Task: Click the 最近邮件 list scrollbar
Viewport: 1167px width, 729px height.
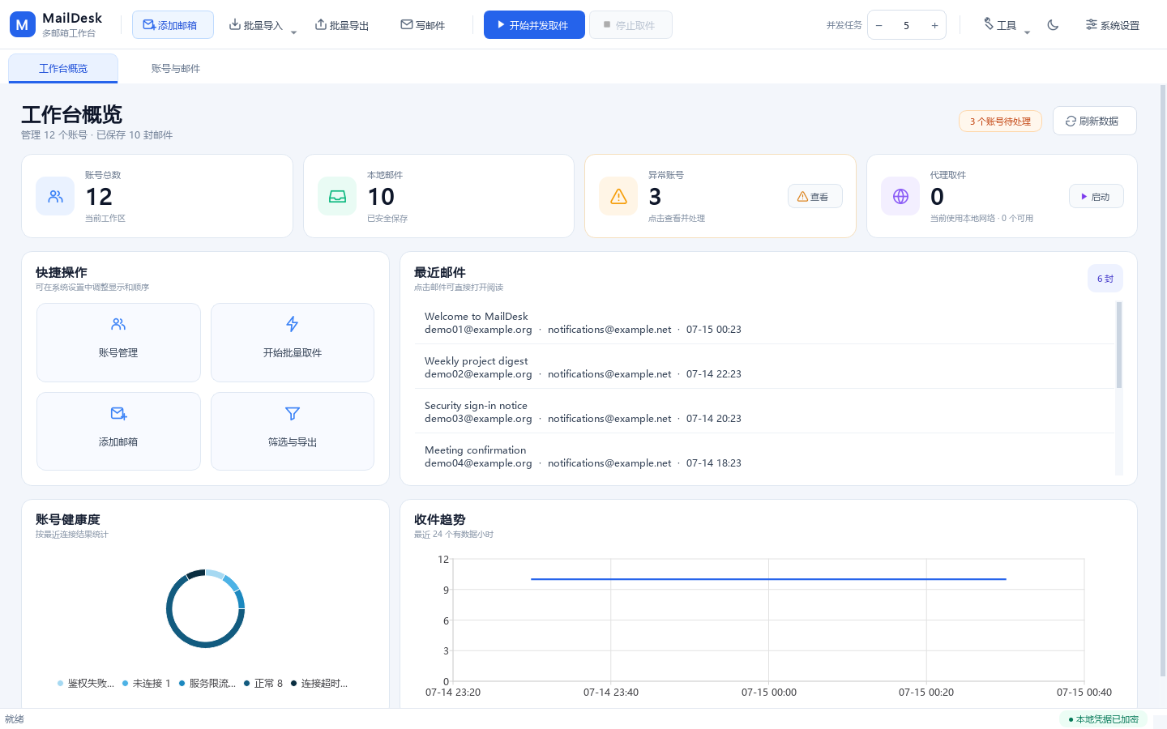Action: click(1119, 345)
